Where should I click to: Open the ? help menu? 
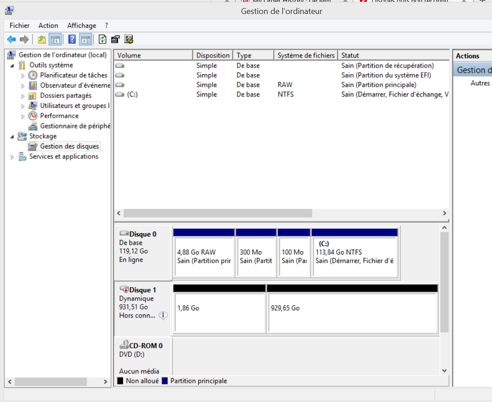click(x=107, y=25)
